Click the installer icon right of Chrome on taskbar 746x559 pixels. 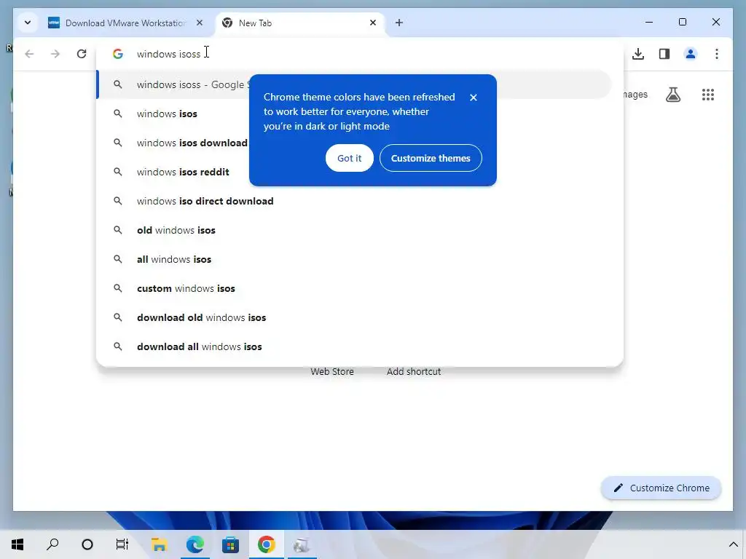tap(302, 544)
